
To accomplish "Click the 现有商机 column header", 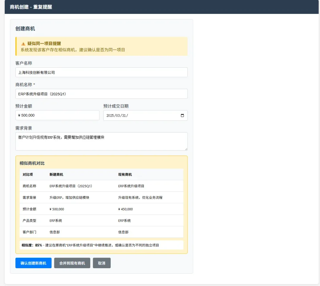I will click(x=125, y=174).
